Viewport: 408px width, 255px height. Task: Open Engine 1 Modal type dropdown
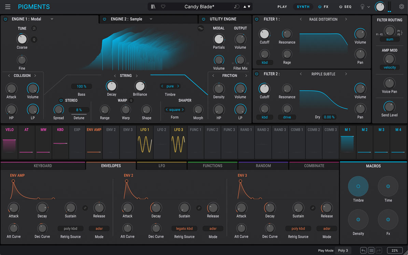click(52, 19)
